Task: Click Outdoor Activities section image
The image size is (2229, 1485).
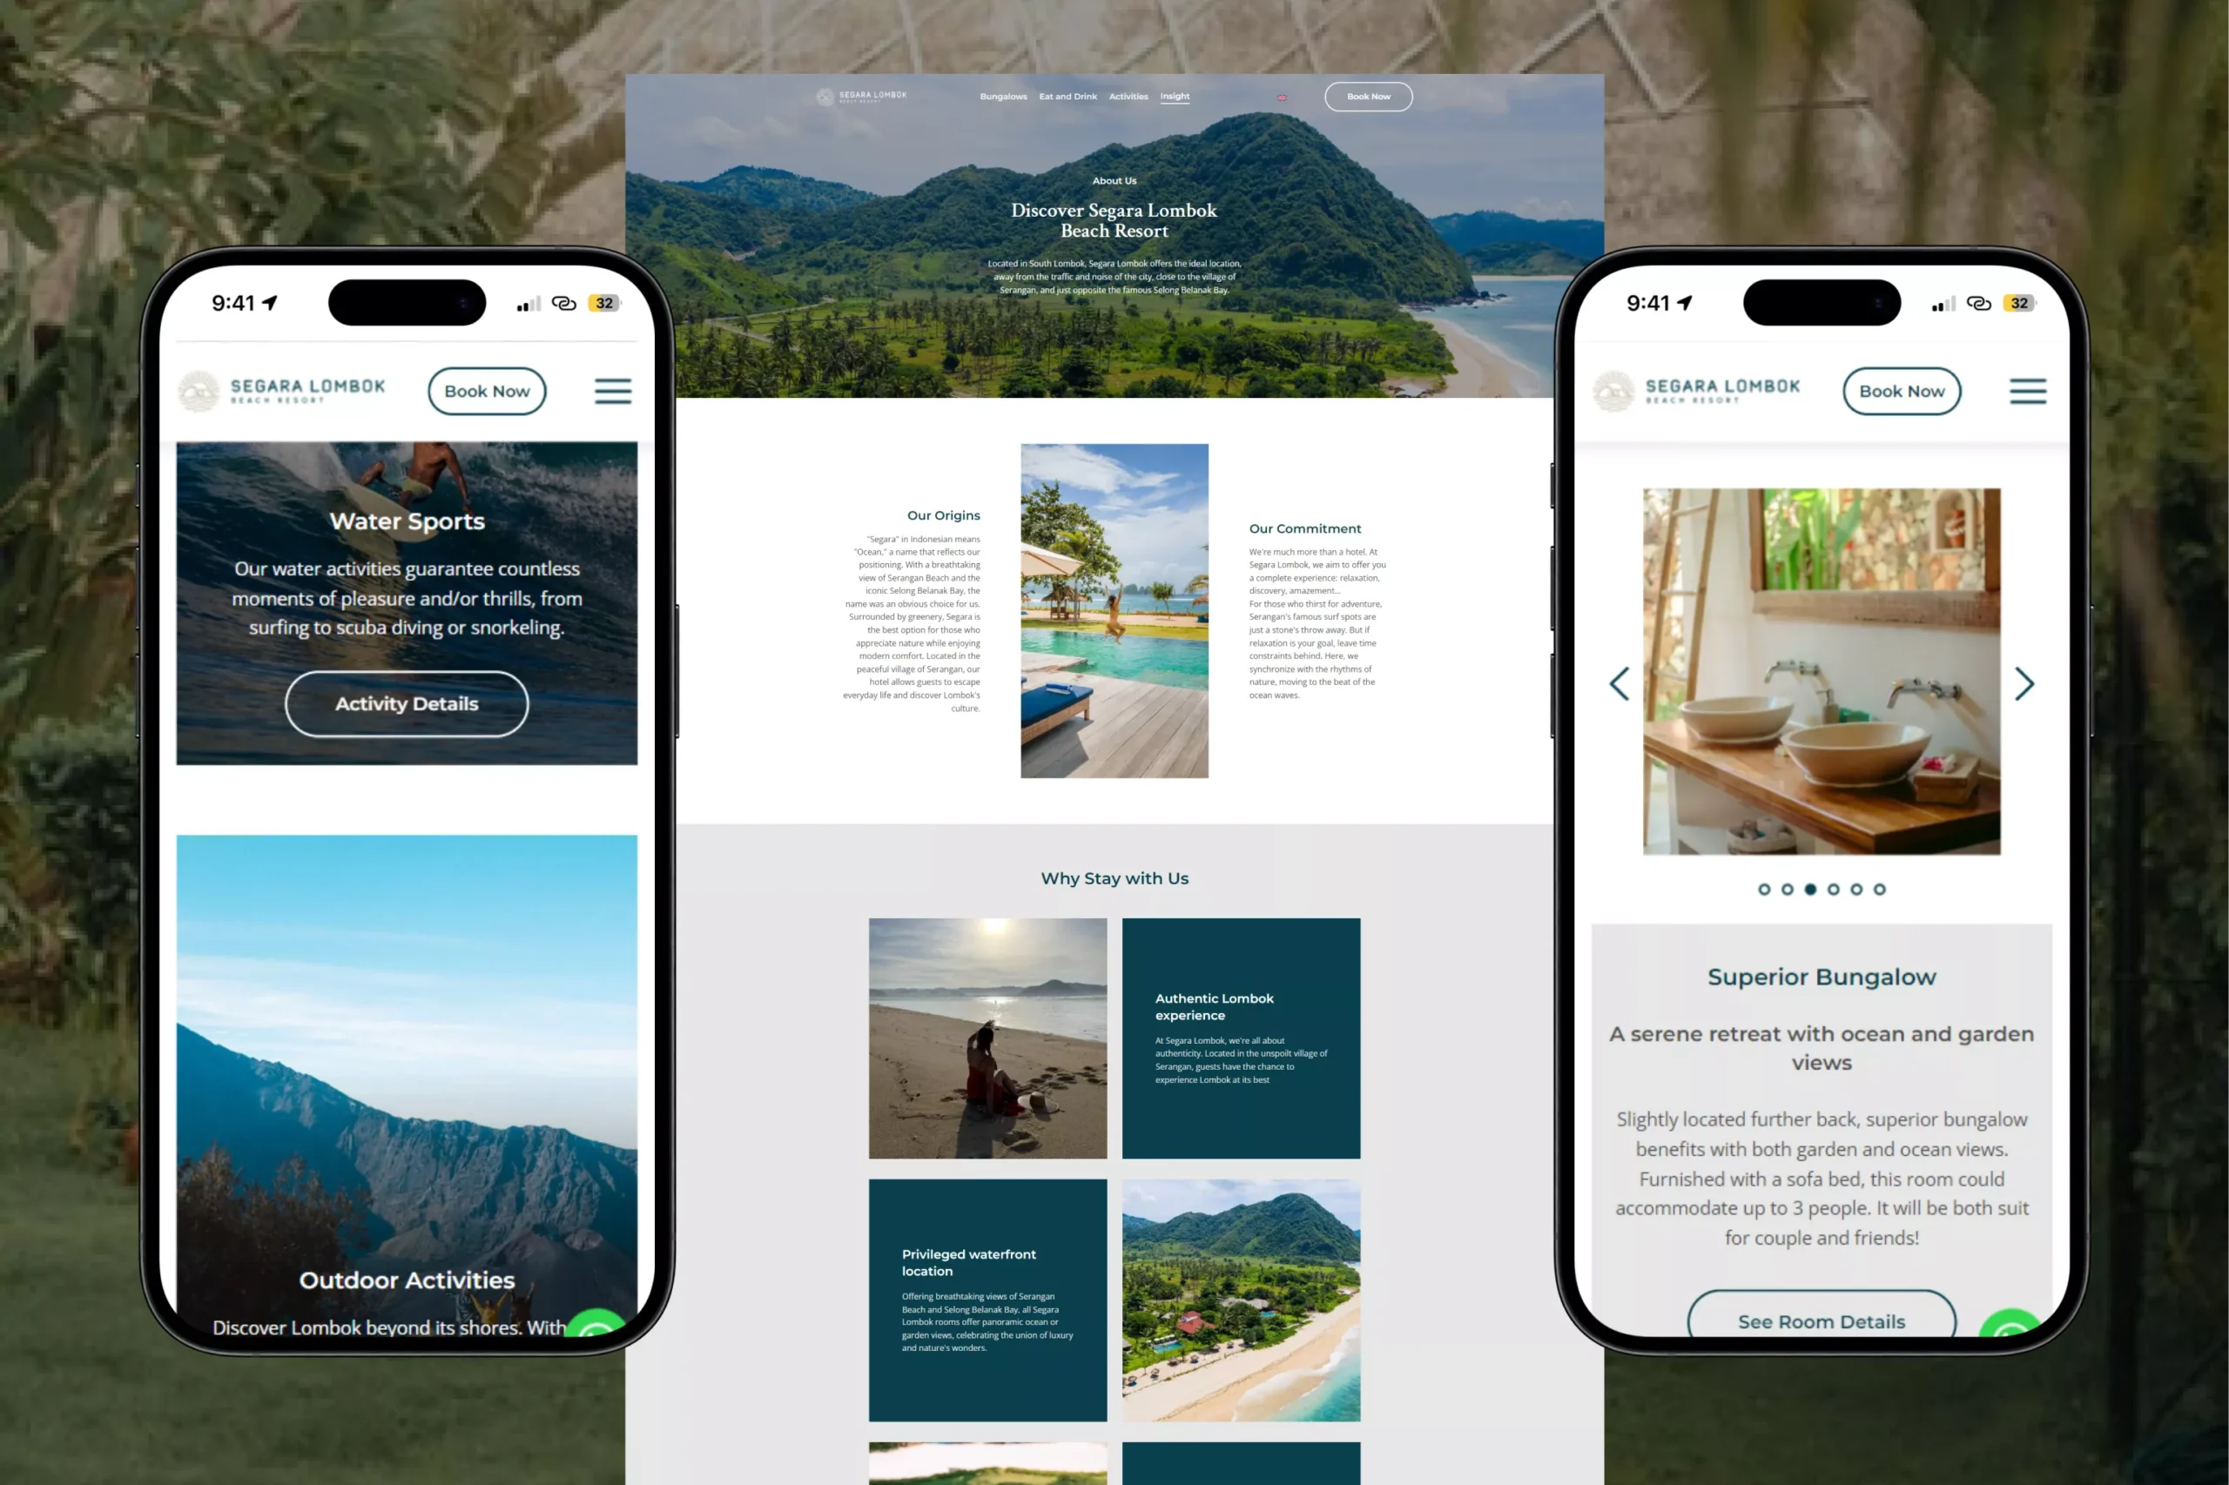Action: [406, 1094]
